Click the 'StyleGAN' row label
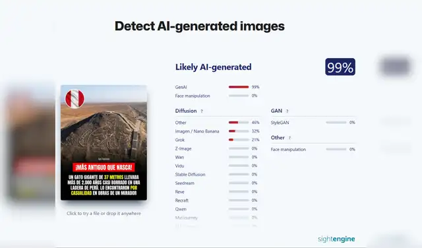Viewport: 422px width, 248px height. click(x=280, y=123)
